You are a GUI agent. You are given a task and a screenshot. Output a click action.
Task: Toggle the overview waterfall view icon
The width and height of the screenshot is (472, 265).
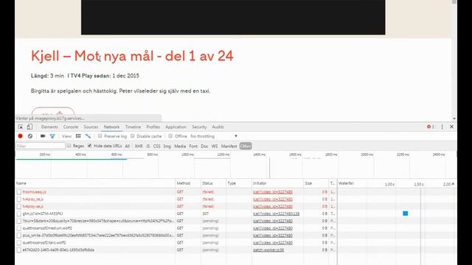tap(88, 136)
